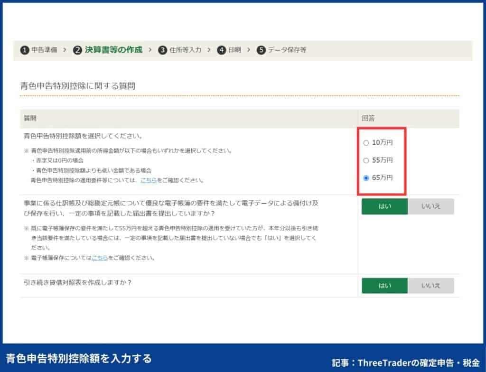486x372 pixels.
Task: Go to step 5 データ保存等
Action: (282, 50)
